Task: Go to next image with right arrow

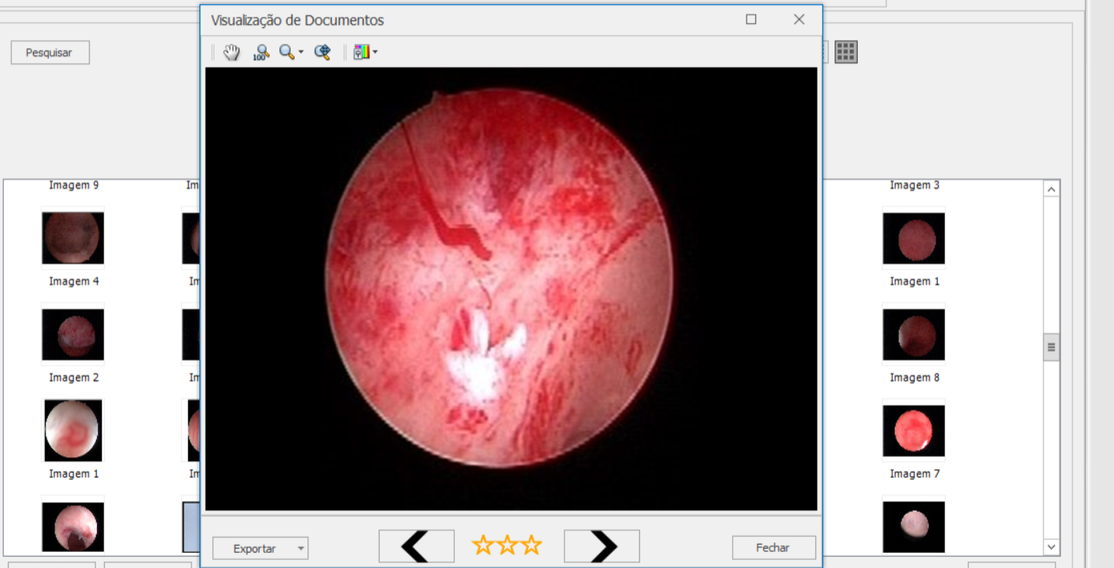Action: [601, 546]
